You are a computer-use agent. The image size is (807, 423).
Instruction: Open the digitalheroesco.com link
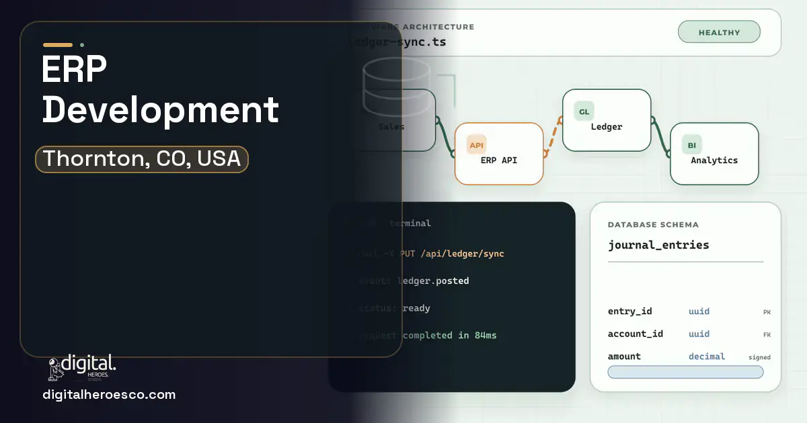[109, 395]
